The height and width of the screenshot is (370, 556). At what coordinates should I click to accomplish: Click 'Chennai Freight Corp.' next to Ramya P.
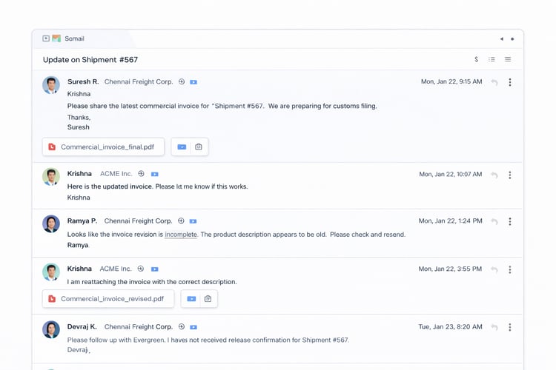pyautogui.click(x=139, y=221)
